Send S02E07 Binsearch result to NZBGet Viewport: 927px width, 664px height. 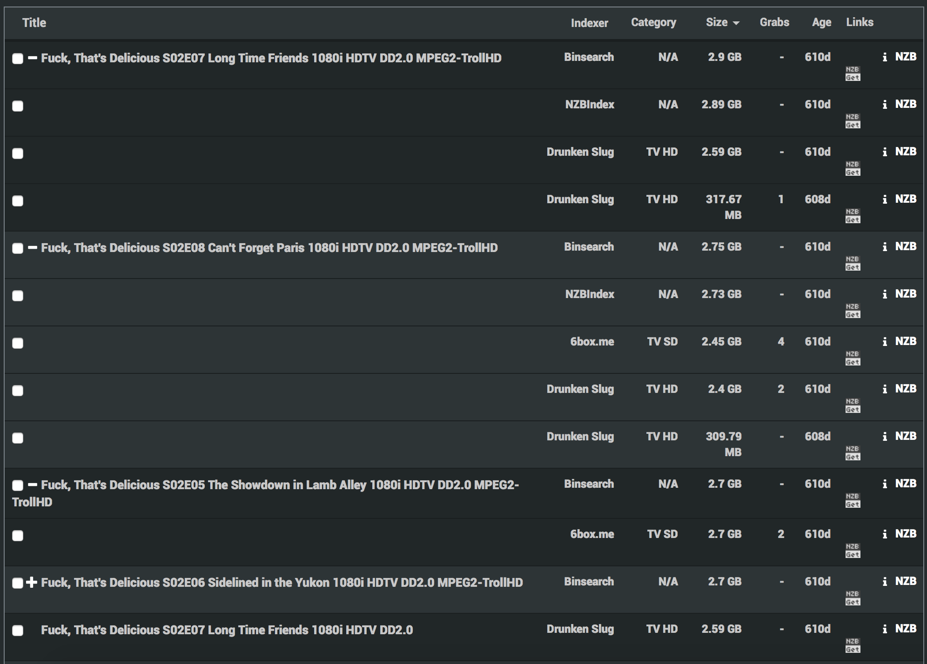853,73
